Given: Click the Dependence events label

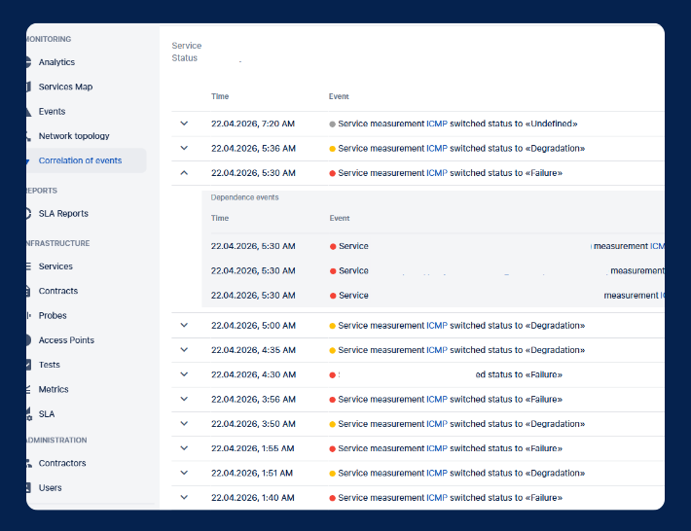Looking at the screenshot, I should pos(244,197).
